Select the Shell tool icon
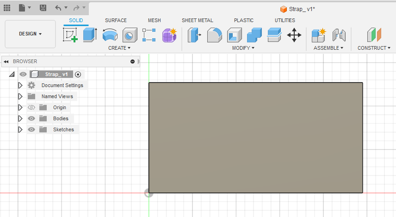The width and height of the screenshot is (396, 217). point(234,35)
